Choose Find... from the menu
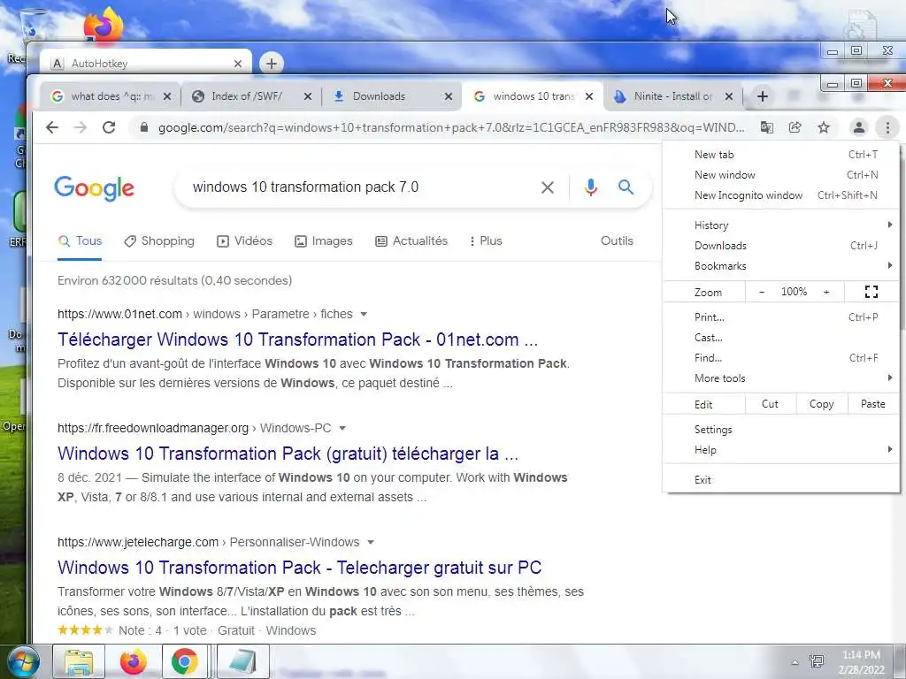This screenshot has width=906, height=679. pos(780,358)
